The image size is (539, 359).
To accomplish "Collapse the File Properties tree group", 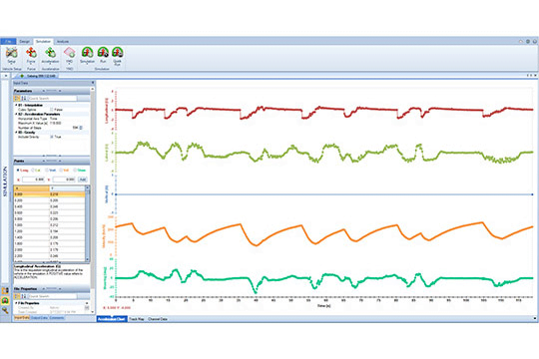I will (16, 303).
